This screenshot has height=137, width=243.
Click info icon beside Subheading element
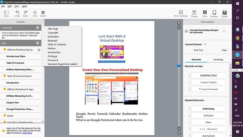pos(190,109)
